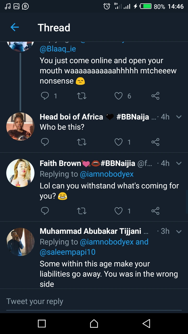The image size is (188, 334).
Task: Share the "mtcheeew nonsense" tweet
Action: tap(155, 96)
